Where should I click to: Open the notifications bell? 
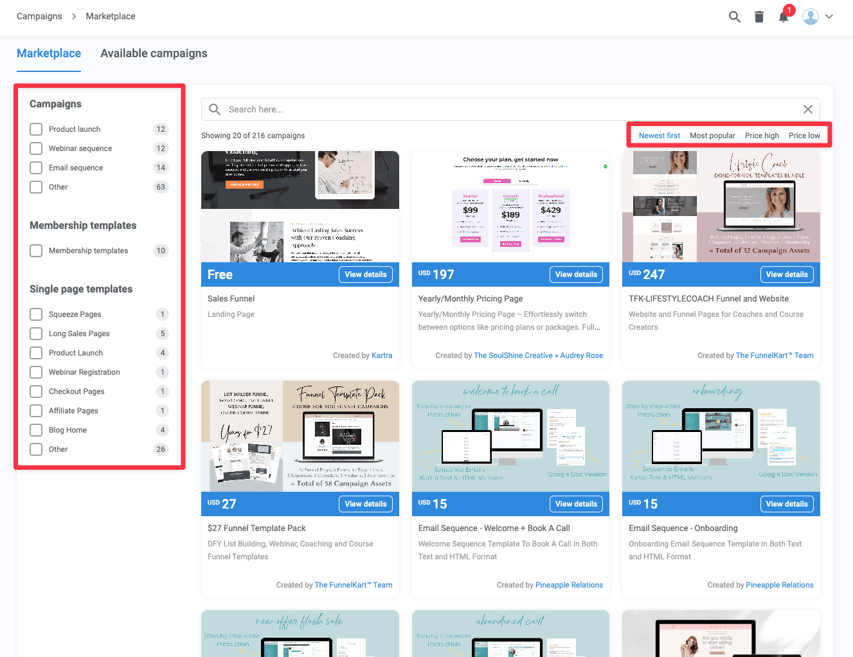click(783, 17)
